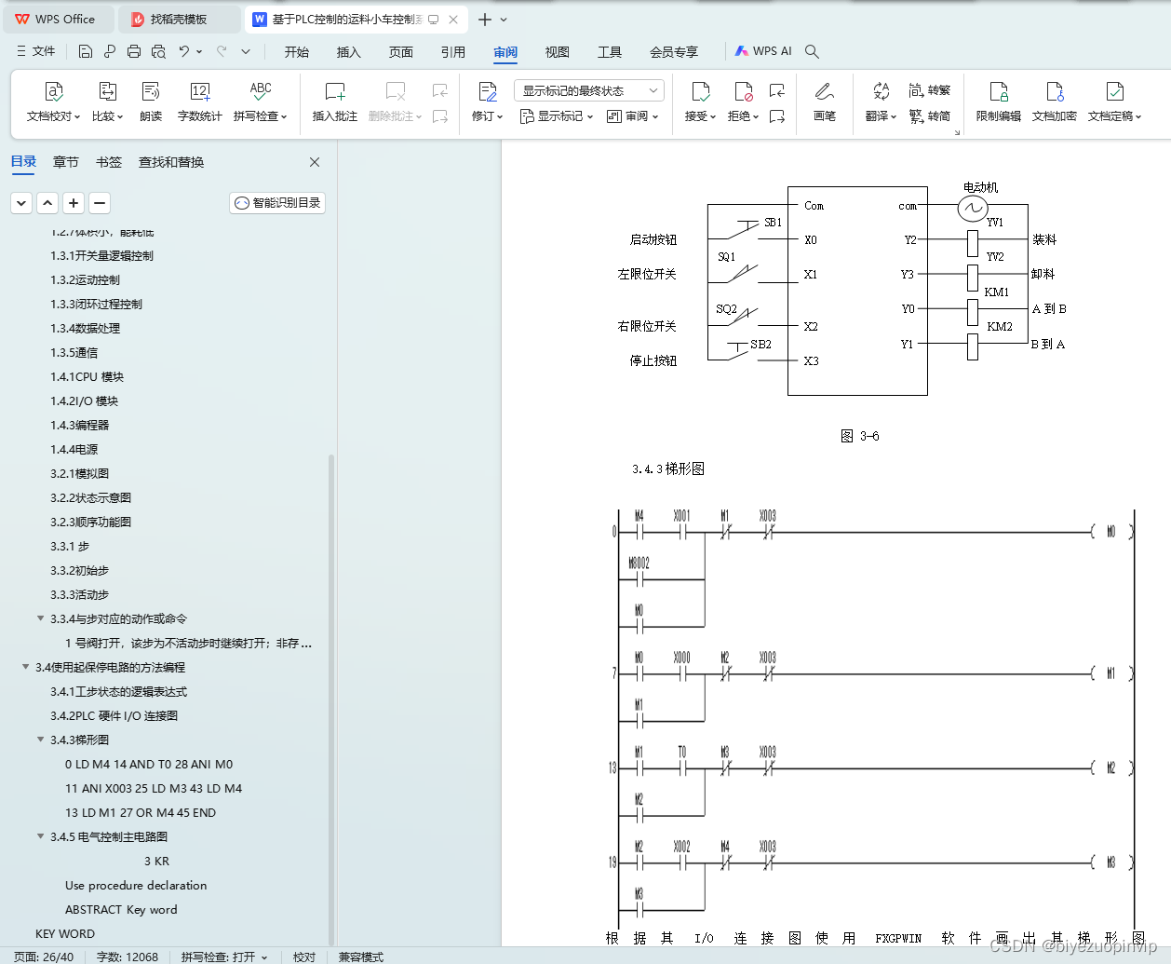The image size is (1171, 964).
Task: Close the navigation pane with X
Action: pos(315,162)
